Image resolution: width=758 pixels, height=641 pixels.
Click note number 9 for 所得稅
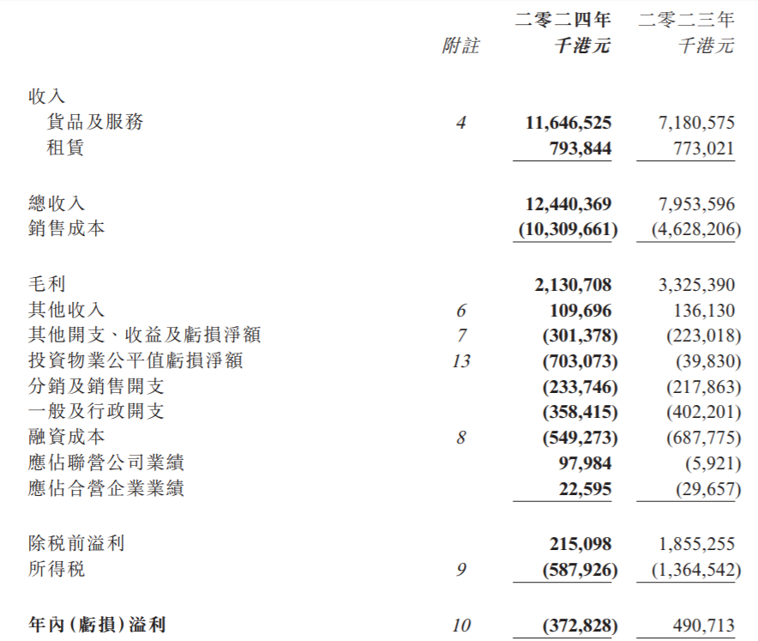461,570
